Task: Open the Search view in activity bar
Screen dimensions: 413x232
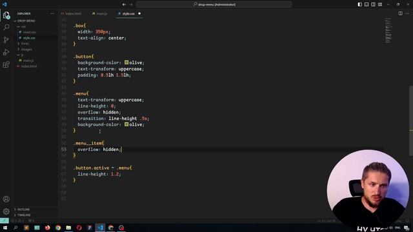Action: tap(6, 27)
